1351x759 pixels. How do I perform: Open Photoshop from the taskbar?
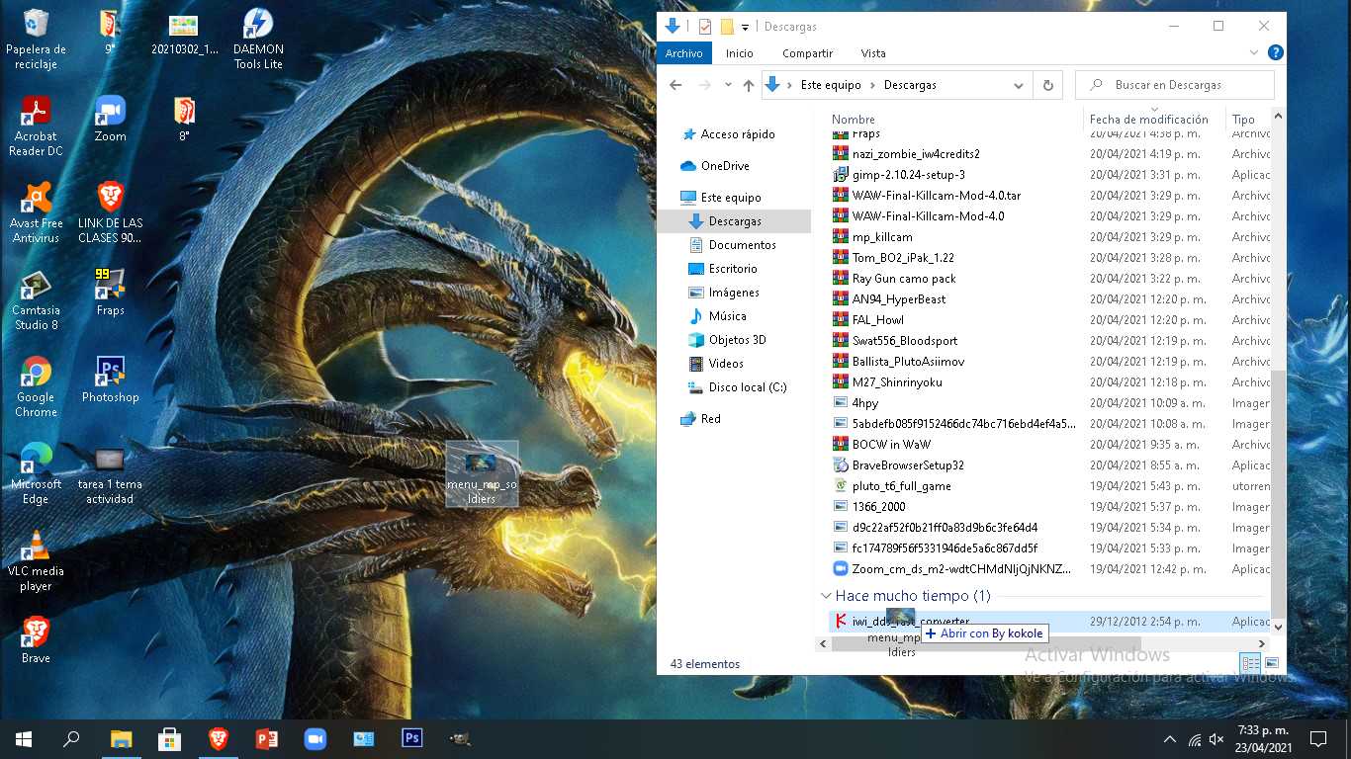[x=411, y=738]
